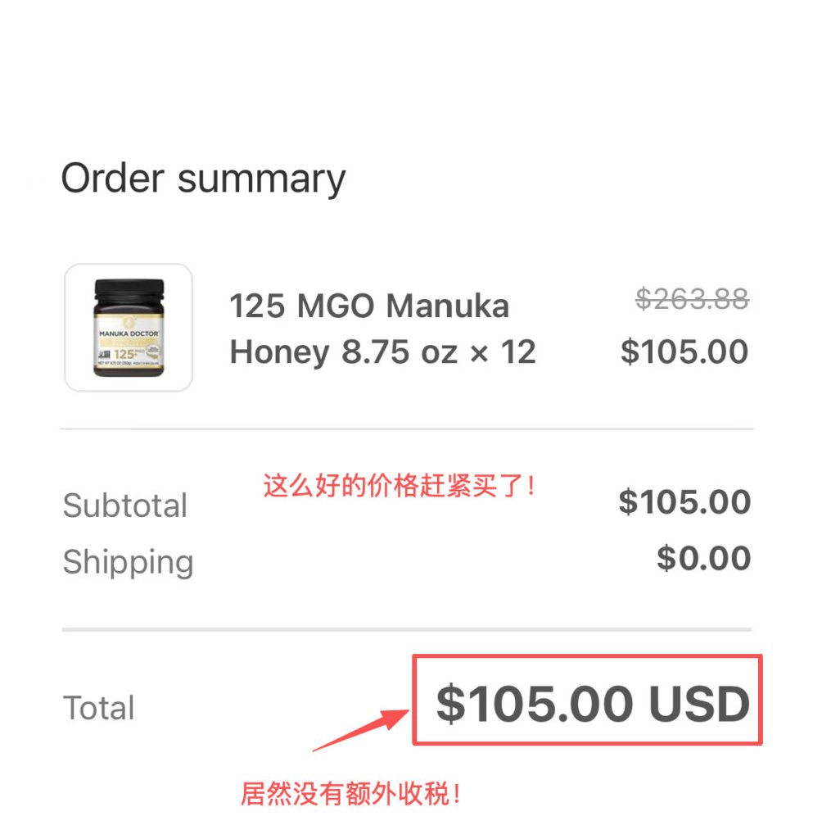813x839 pixels.
Task: Select the Shipping label
Action: [128, 562]
